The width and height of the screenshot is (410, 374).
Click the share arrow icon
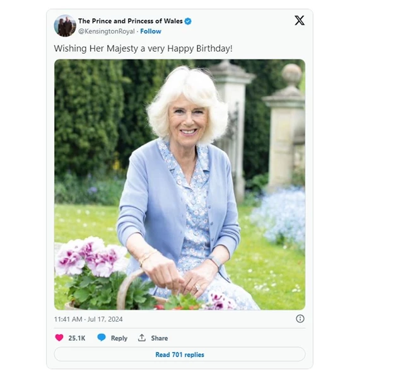coord(142,337)
